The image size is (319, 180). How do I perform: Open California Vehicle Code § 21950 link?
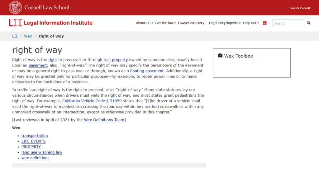click(x=92, y=101)
